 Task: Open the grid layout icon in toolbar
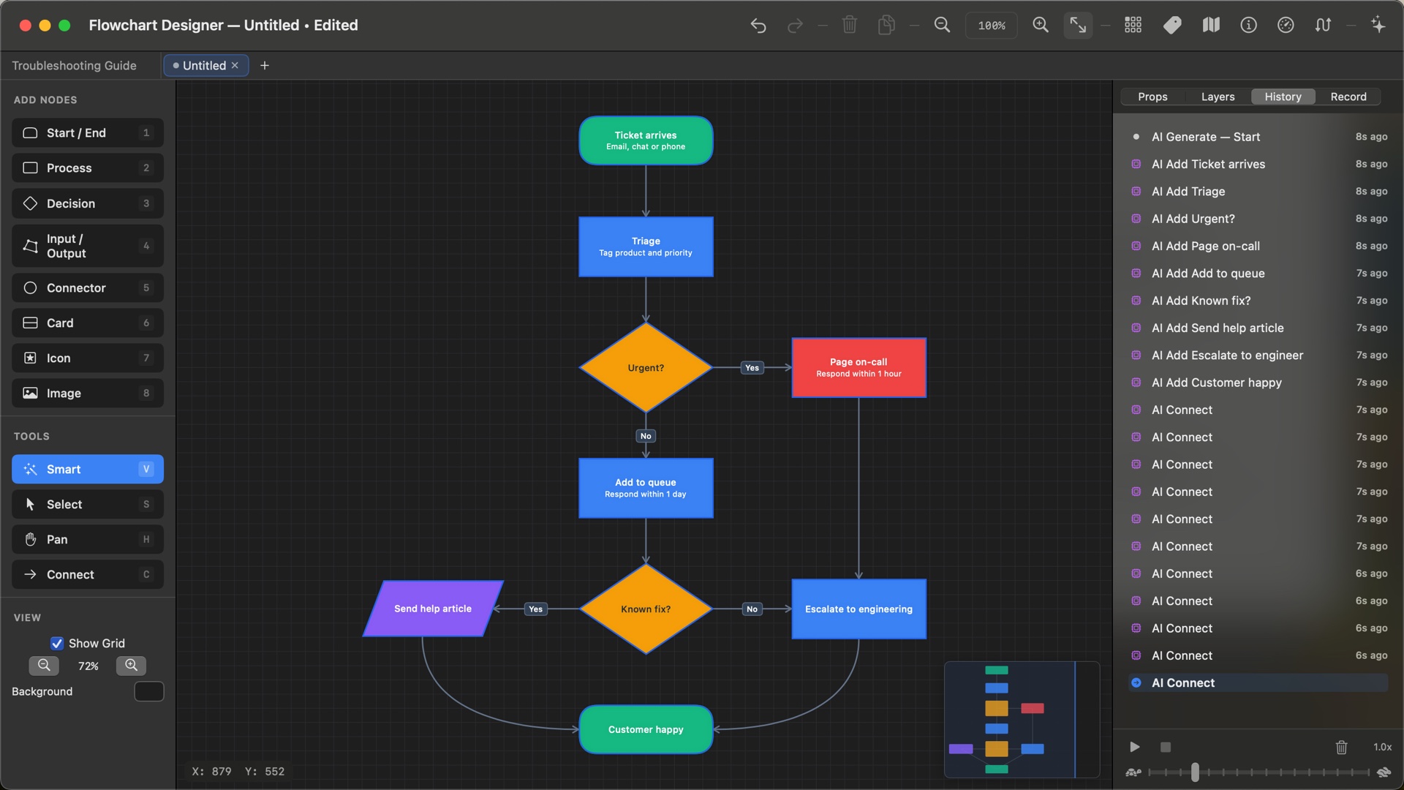pyautogui.click(x=1133, y=25)
